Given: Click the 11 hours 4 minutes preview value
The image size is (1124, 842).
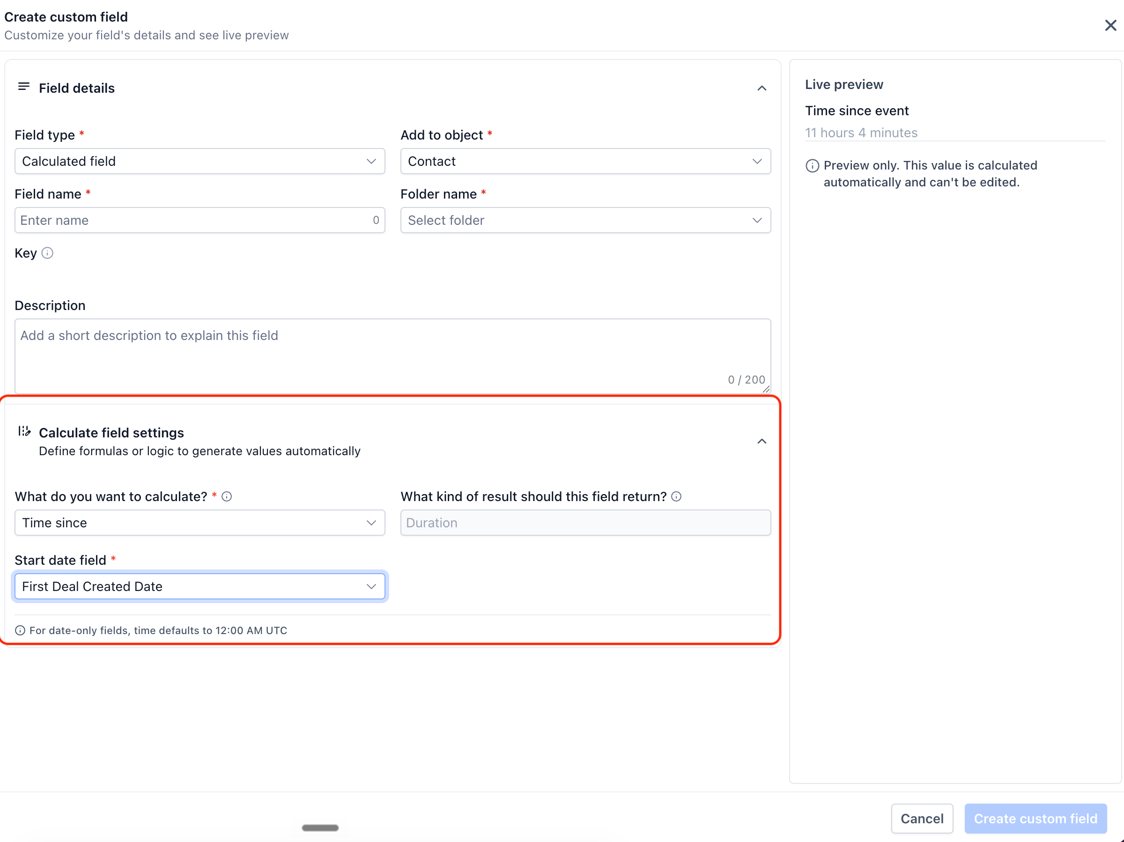Looking at the screenshot, I should pyautogui.click(x=861, y=133).
